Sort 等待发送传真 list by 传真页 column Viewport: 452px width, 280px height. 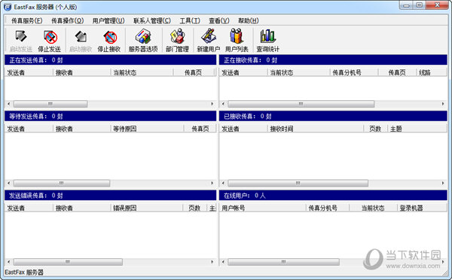(x=200, y=129)
